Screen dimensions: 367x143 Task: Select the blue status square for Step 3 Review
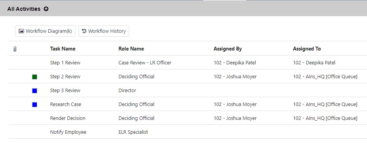tap(35, 91)
